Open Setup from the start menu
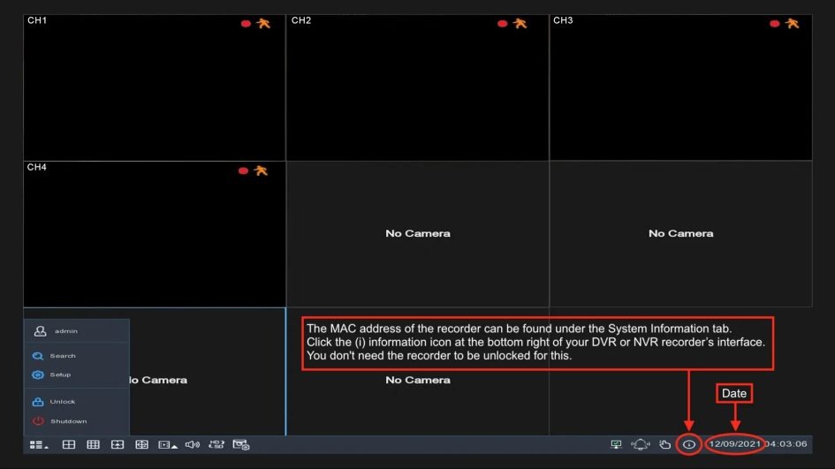This screenshot has height=469, width=835. 60,374
